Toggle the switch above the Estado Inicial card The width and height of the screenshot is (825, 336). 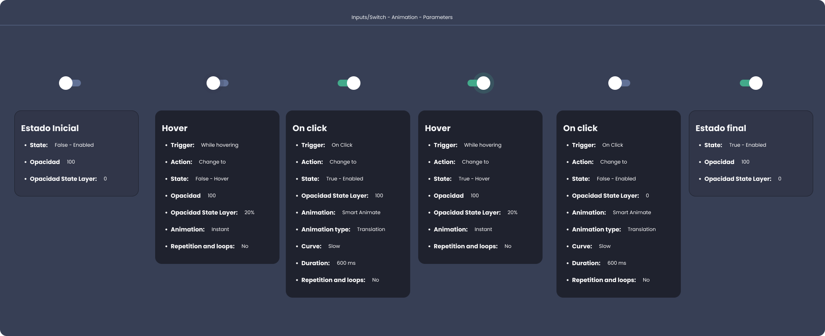(70, 83)
